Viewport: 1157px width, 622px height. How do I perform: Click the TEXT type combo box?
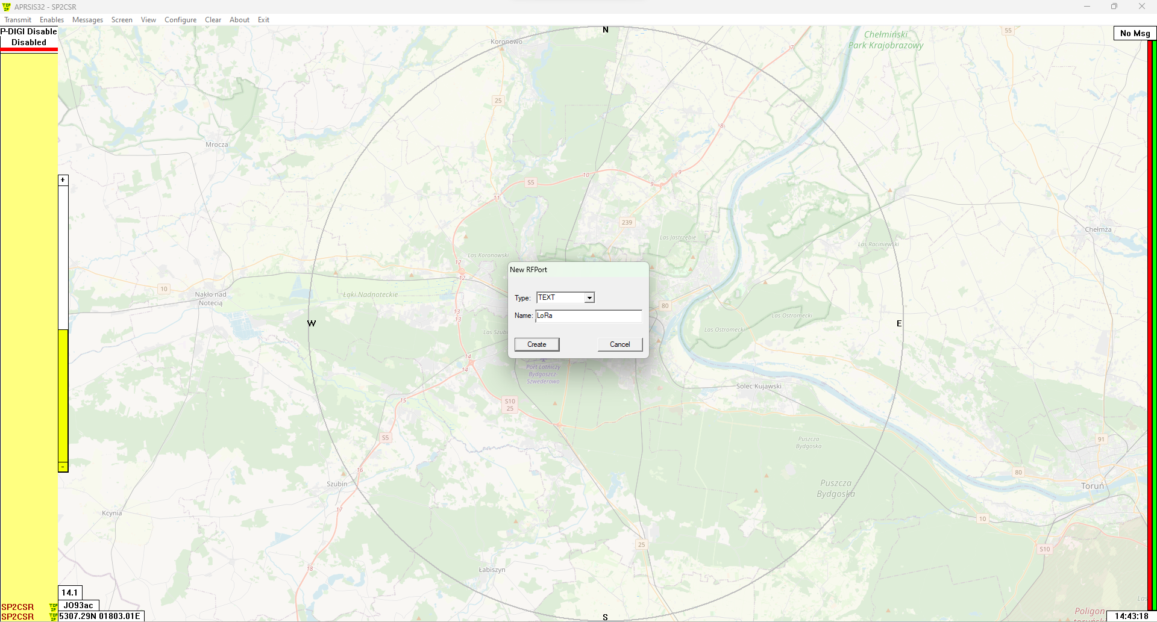click(560, 298)
